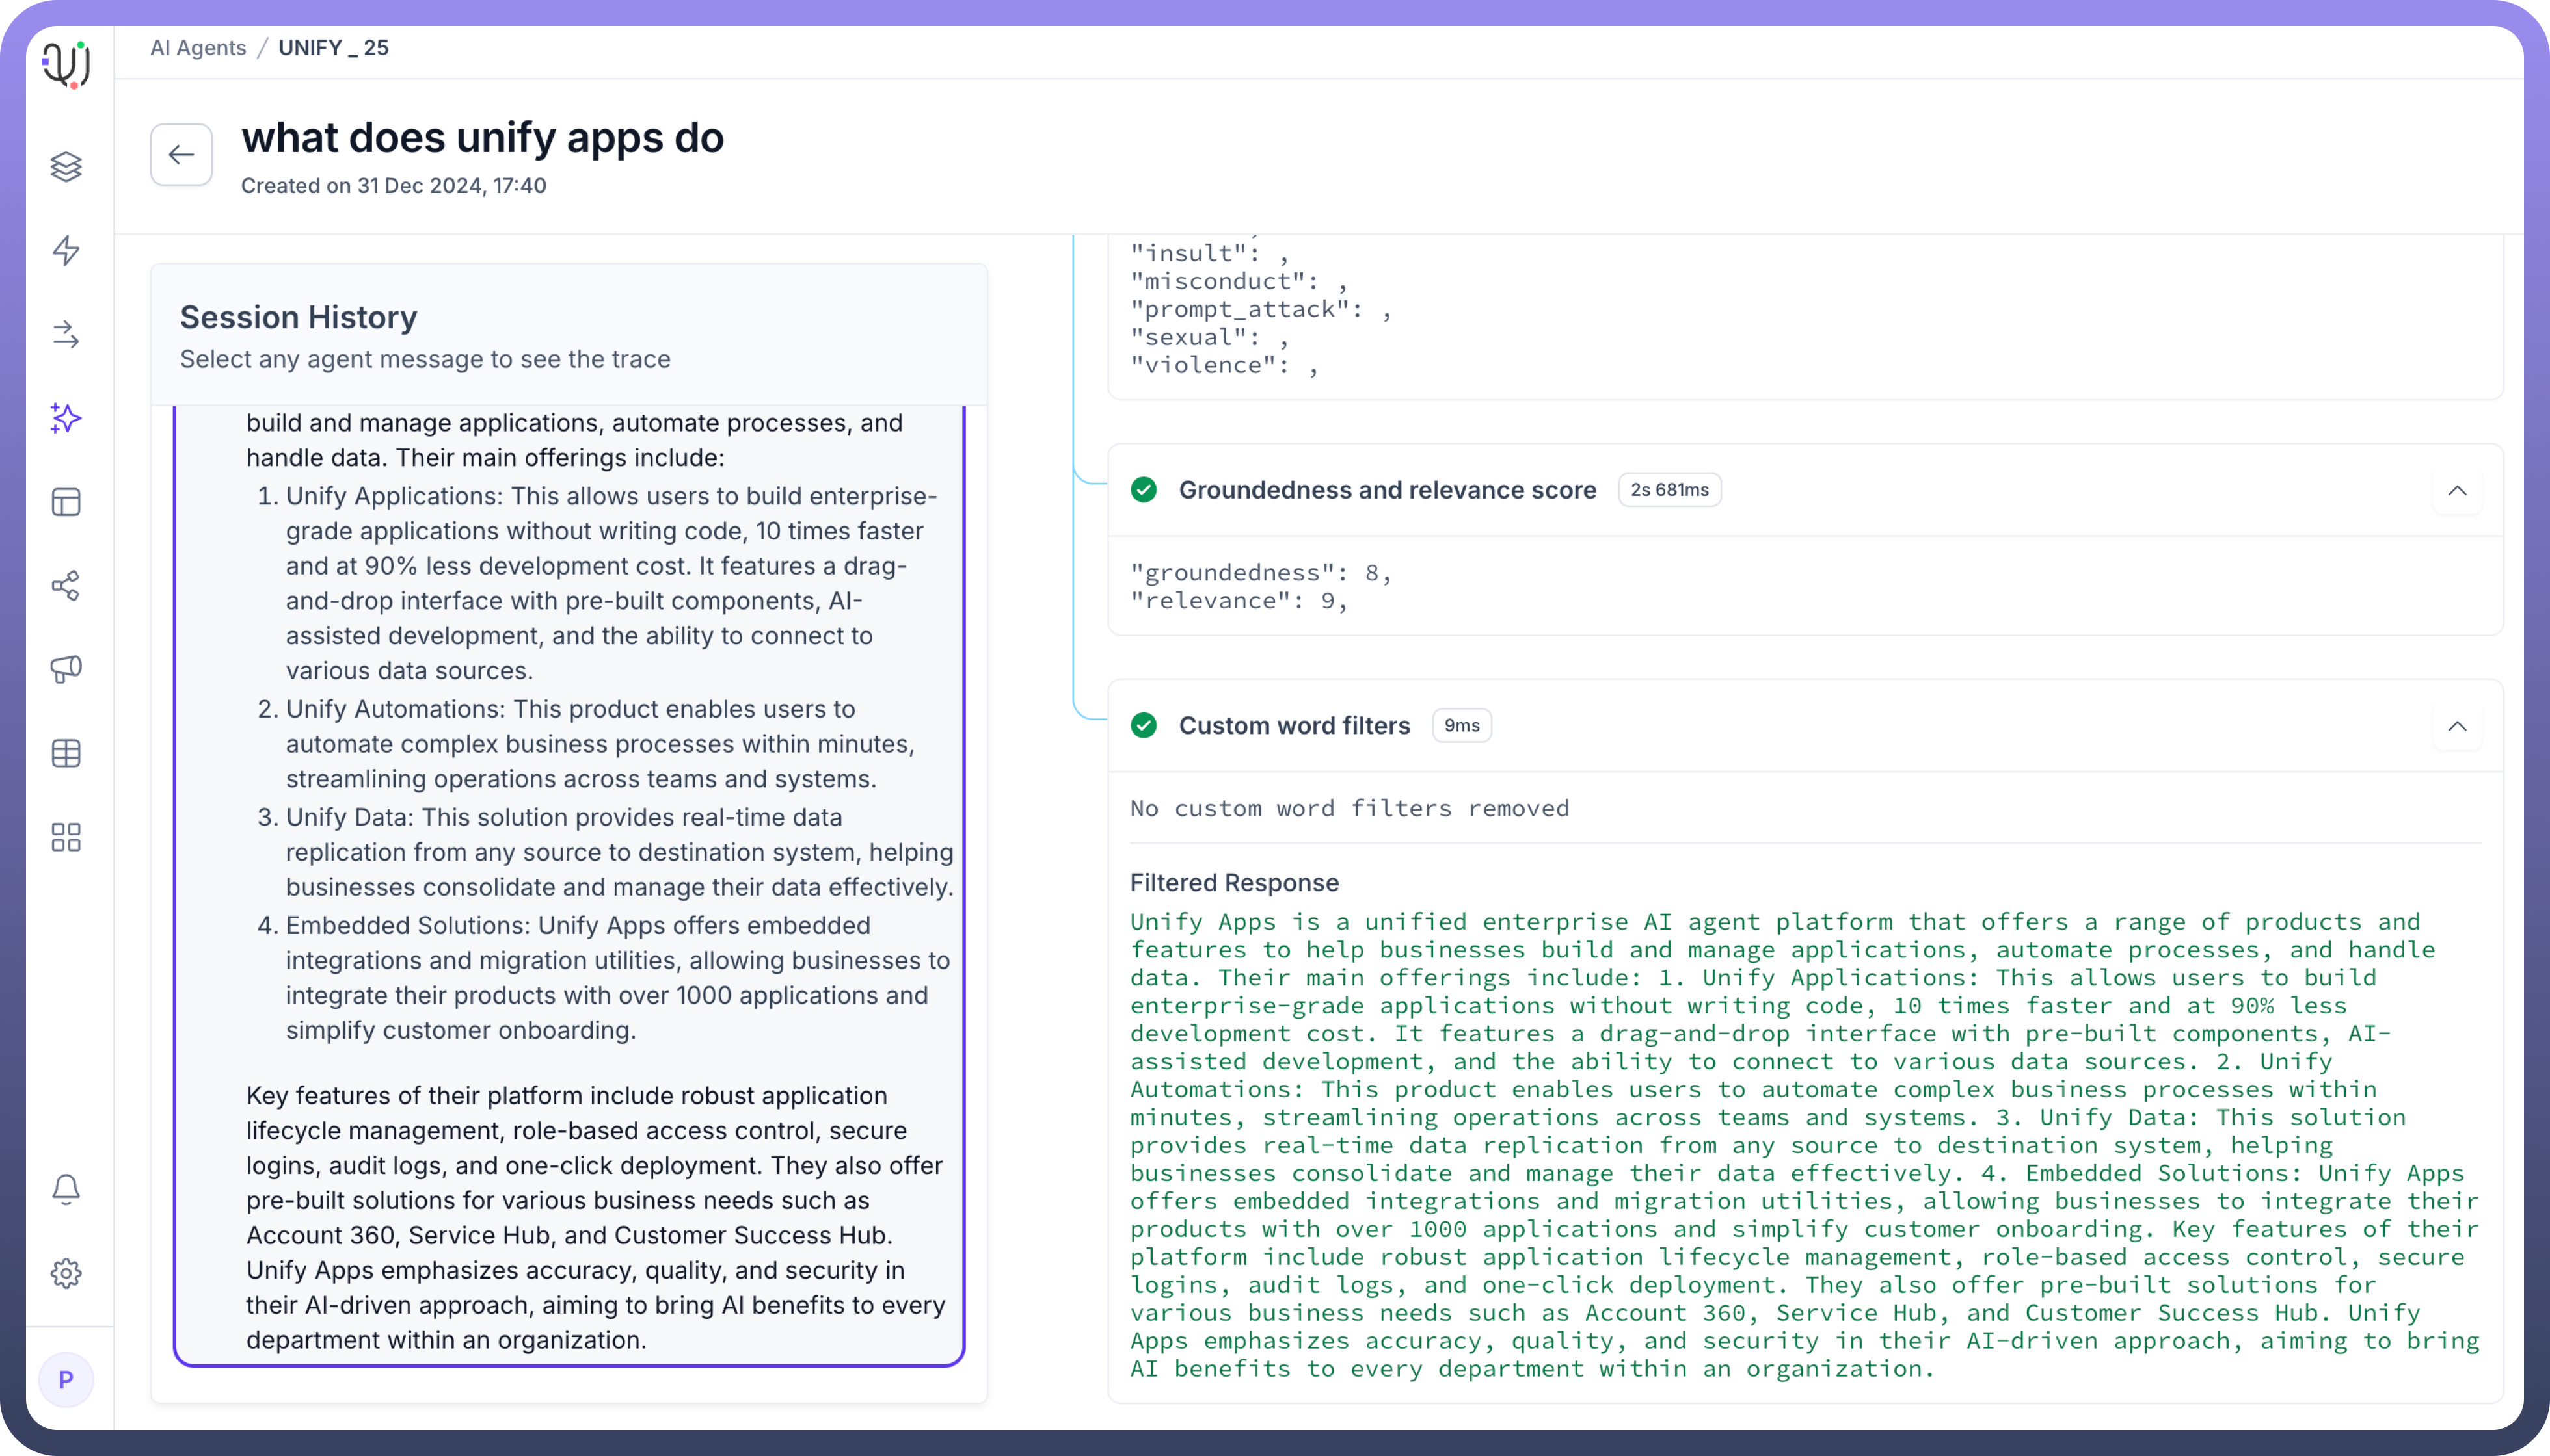Go back using the arrow button
2550x1456 pixels.
click(181, 155)
